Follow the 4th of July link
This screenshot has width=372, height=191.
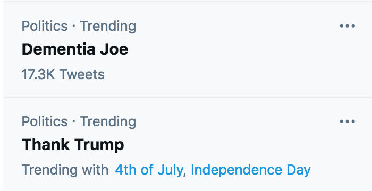[149, 170]
